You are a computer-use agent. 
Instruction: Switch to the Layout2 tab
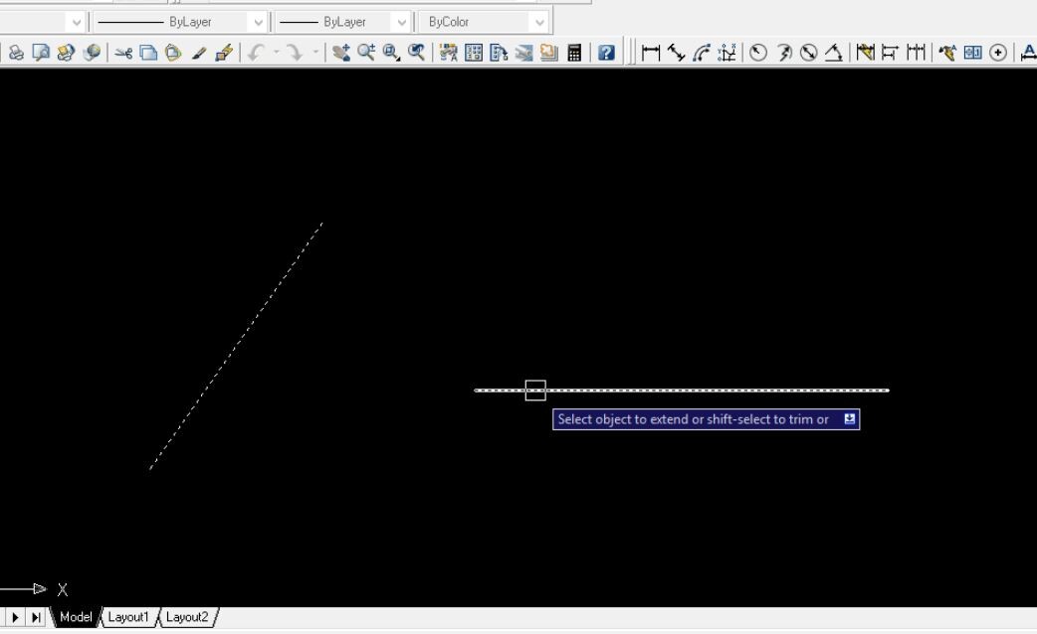click(187, 617)
